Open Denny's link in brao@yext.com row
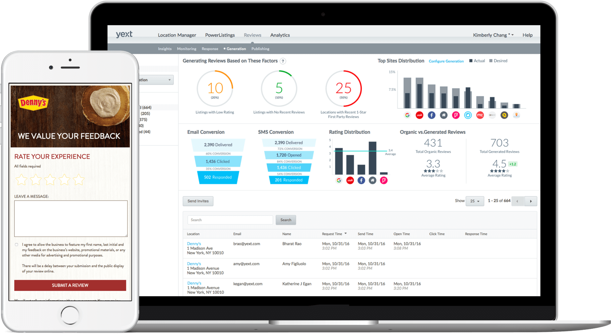 pyautogui.click(x=194, y=244)
